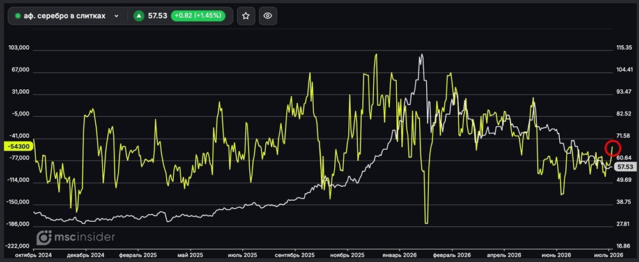Click the -41,000 left axis label

click(x=19, y=136)
